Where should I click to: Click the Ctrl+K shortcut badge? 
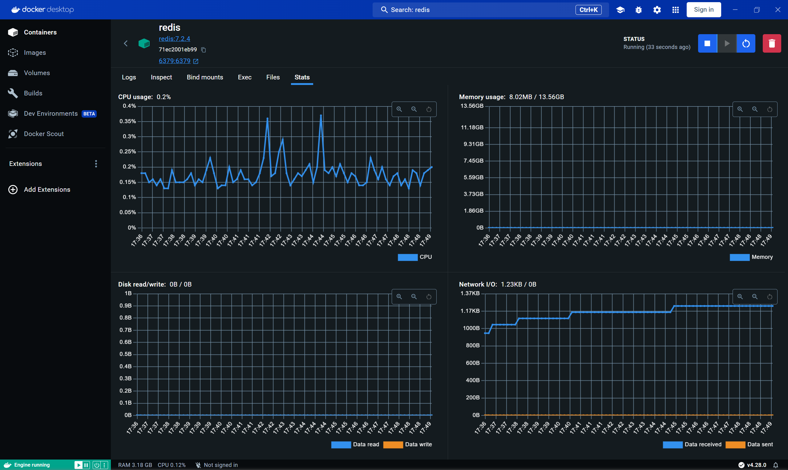tap(588, 10)
